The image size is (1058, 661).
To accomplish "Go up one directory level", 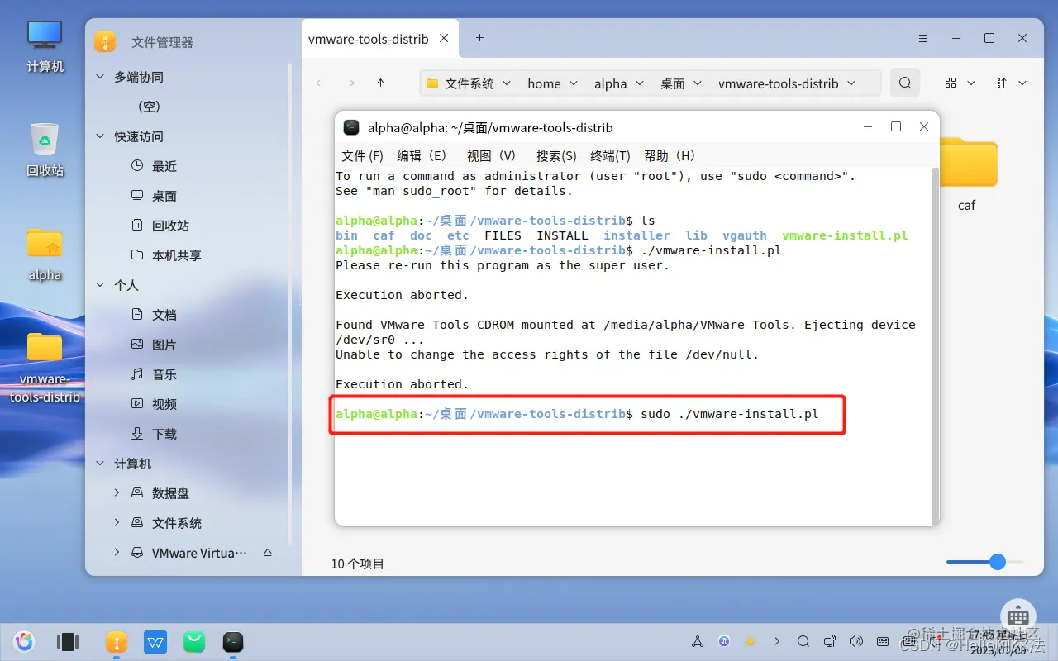I will pyautogui.click(x=380, y=83).
